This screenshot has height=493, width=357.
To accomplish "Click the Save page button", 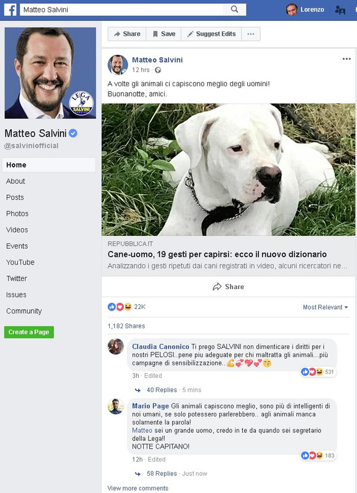I will click(163, 34).
